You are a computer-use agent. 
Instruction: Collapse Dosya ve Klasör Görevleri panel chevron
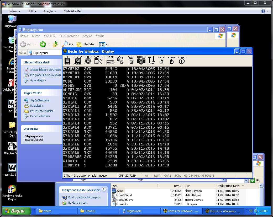(104, 189)
